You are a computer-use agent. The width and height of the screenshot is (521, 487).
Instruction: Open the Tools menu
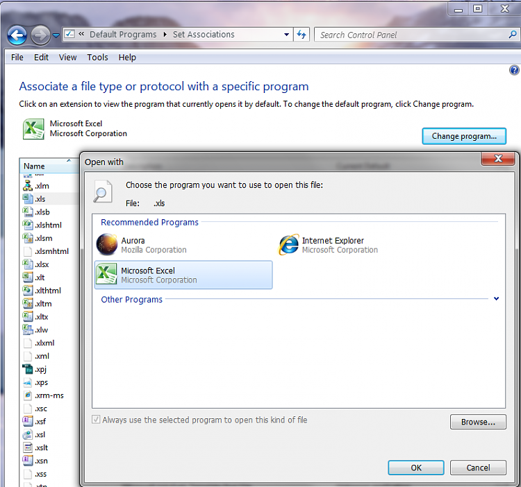[97, 58]
